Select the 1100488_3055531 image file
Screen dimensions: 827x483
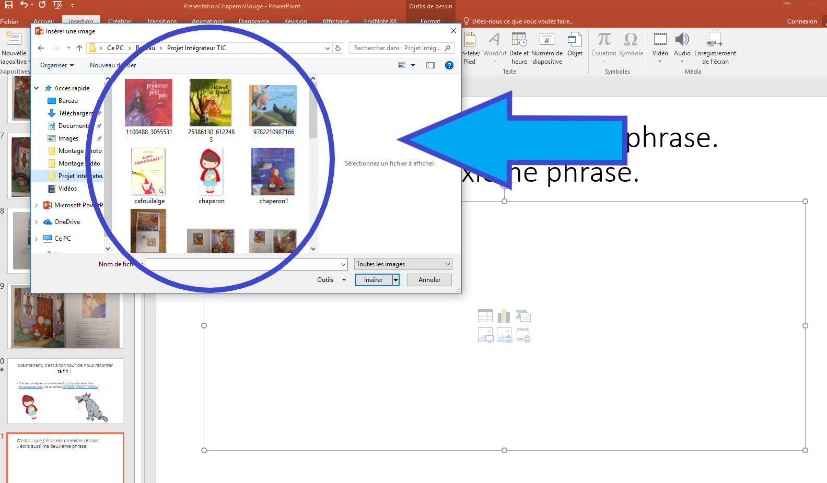[x=149, y=107]
